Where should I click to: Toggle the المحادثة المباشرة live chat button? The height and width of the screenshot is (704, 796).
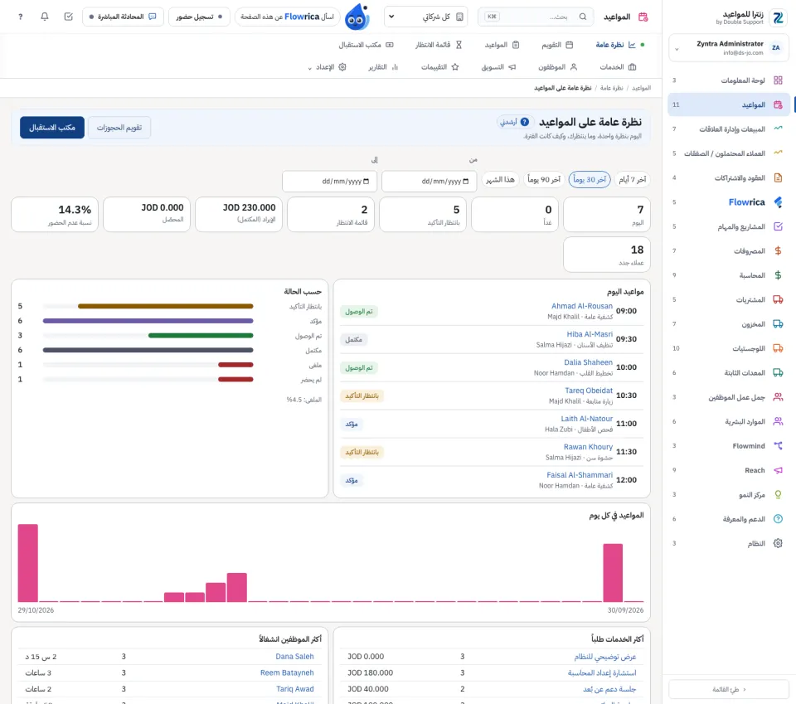[x=123, y=17]
